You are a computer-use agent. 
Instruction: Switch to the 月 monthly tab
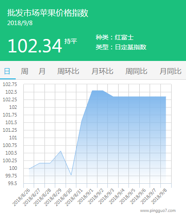coord(42,71)
